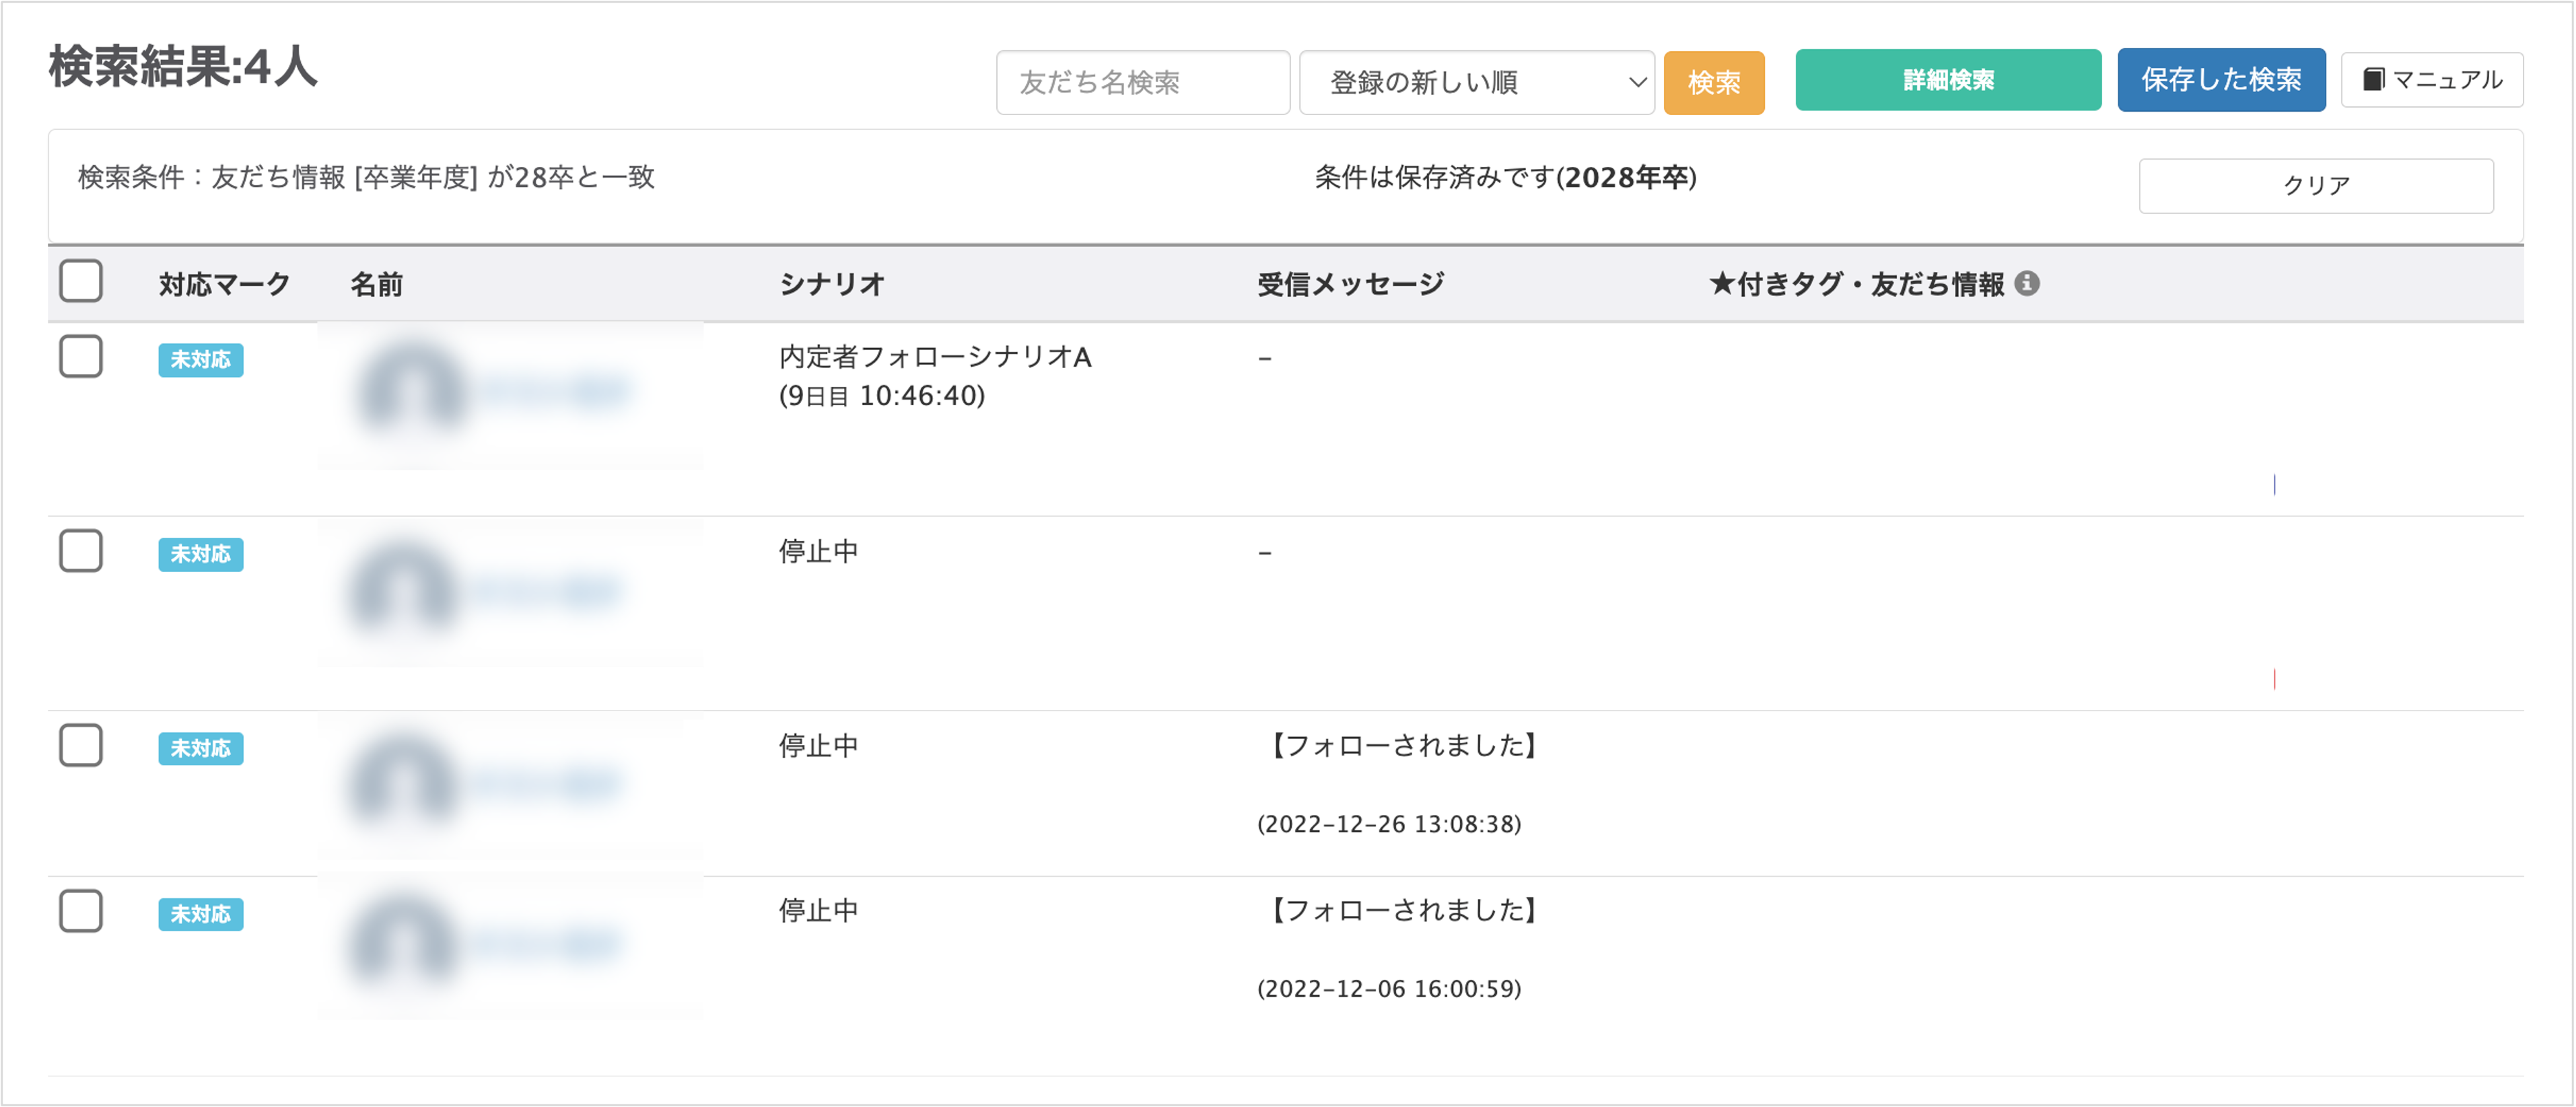This screenshot has height=1107, width=2576.
Task: Select checkbox of row dated 2022-12-26
Action: [x=81, y=745]
